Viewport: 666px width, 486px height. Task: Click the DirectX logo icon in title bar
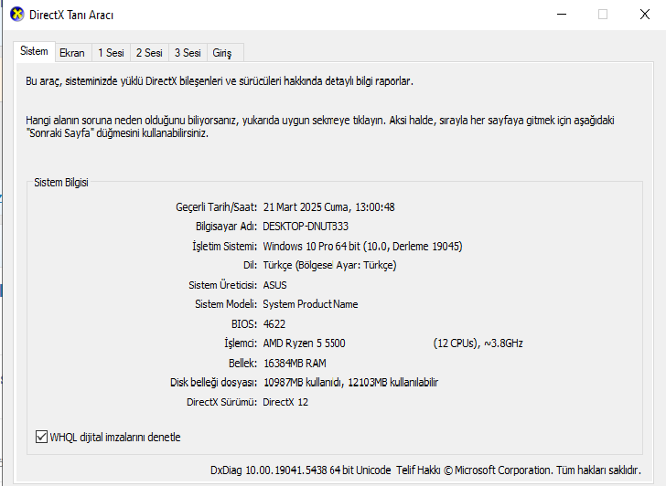click(15, 15)
